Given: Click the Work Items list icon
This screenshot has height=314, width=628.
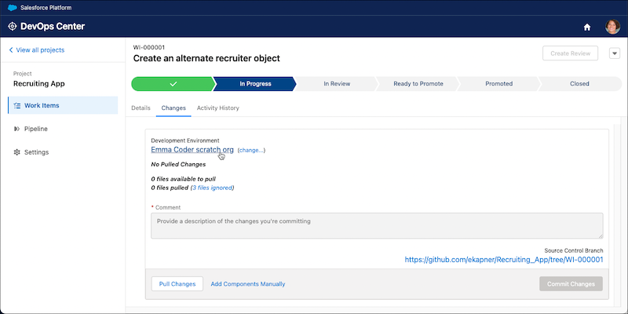Looking at the screenshot, I should pyautogui.click(x=16, y=106).
